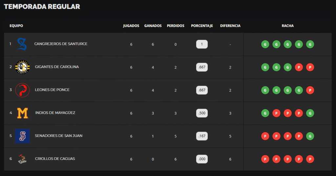Viewport: 336px width, 176px height.
Task: Click the first red P circle for Caguas
Action: click(x=265, y=159)
